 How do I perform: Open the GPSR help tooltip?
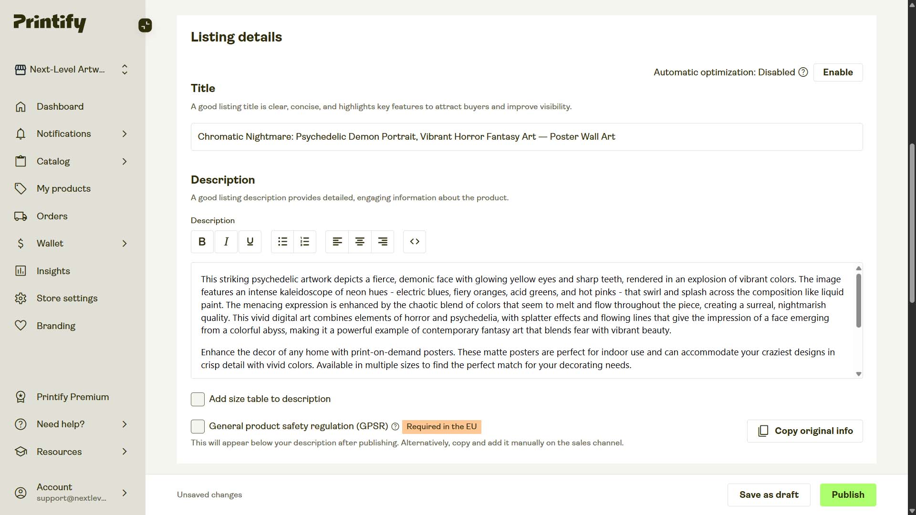click(x=395, y=427)
